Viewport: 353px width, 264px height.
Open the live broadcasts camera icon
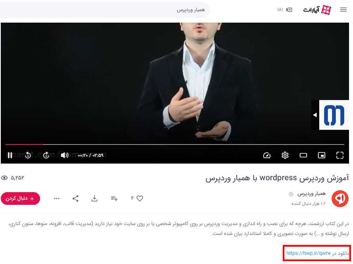(289, 10)
